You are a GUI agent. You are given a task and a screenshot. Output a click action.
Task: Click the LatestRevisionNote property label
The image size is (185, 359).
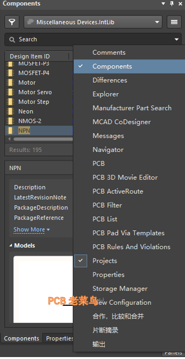pyautogui.click(x=40, y=197)
